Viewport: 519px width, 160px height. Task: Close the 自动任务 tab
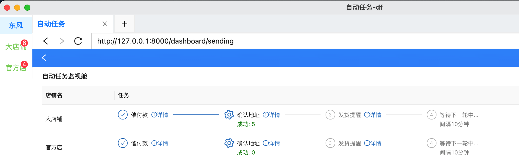tap(105, 24)
